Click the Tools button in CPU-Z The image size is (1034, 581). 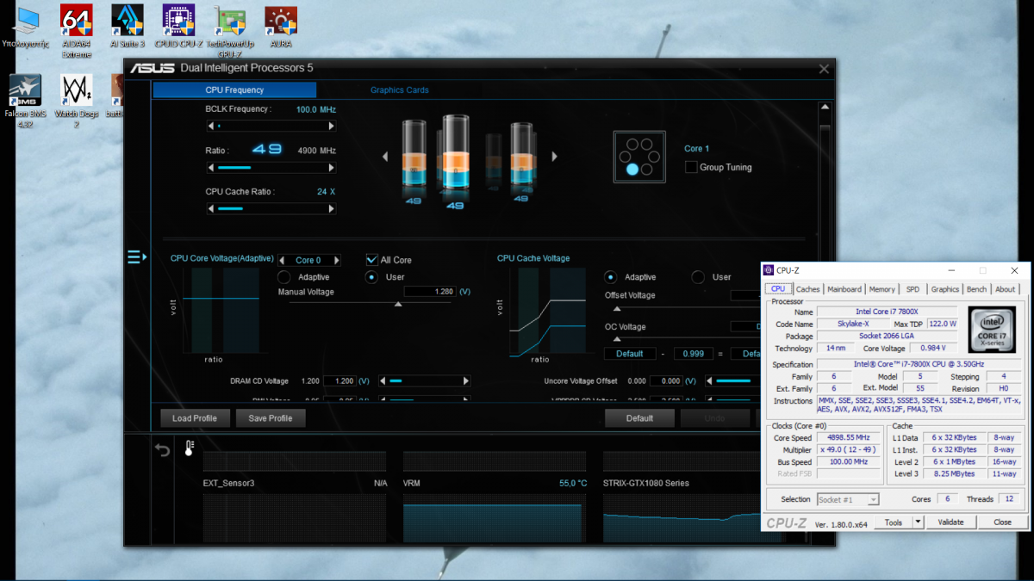coord(893,522)
